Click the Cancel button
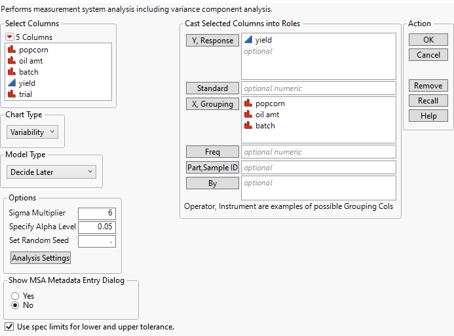The image size is (454, 336). click(428, 55)
